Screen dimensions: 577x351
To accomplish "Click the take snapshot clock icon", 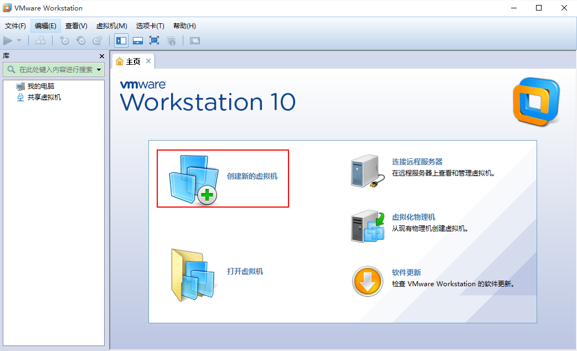I will pyautogui.click(x=64, y=40).
